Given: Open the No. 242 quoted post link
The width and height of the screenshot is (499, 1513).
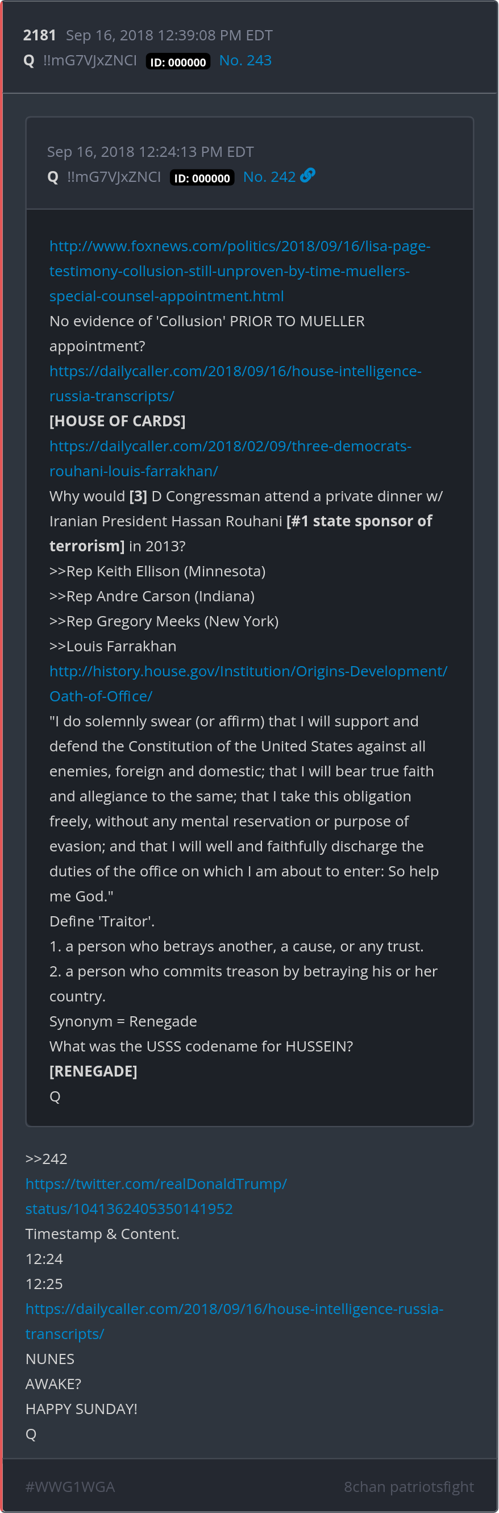Looking at the screenshot, I should tap(269, 177).
